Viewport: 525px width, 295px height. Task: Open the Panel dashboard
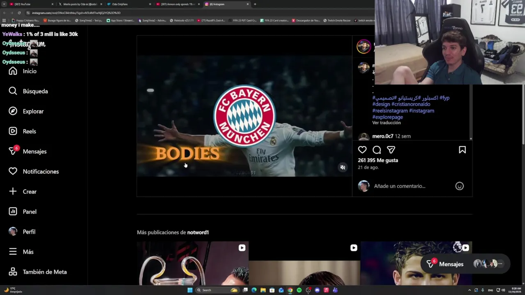click(23, 212)
